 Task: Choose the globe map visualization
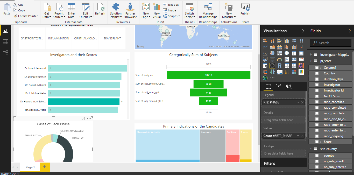[x=287, y=53]
